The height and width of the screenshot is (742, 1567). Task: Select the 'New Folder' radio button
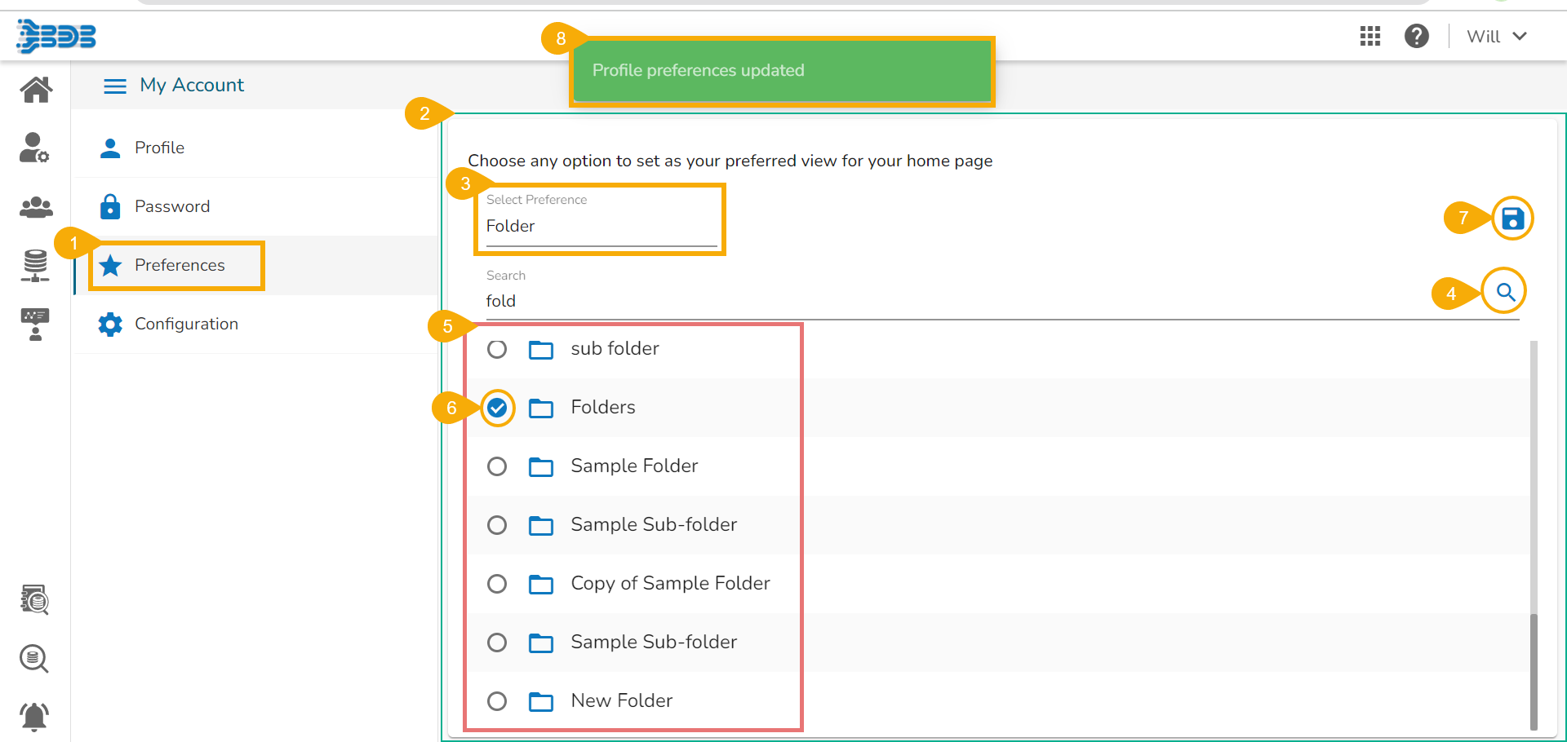(497, 701)
